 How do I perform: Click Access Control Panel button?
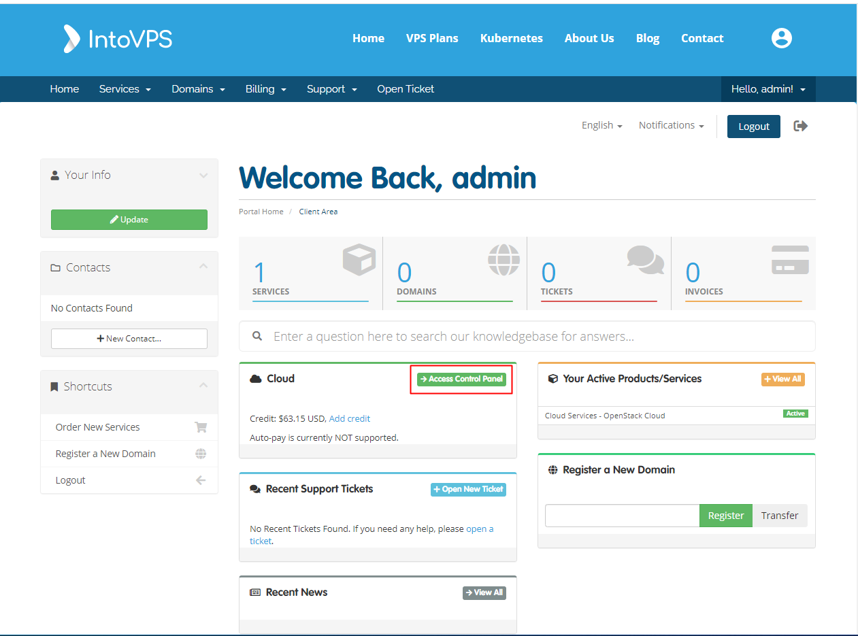click(461, 379)
